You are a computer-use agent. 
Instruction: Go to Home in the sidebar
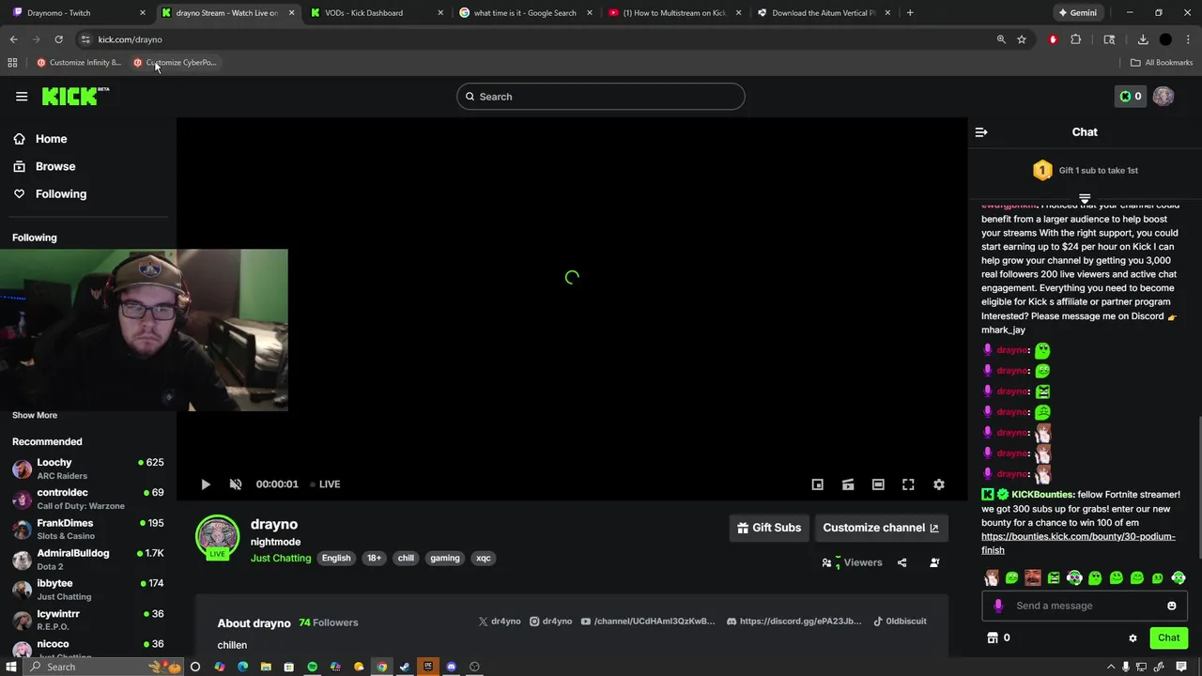point(51,139)
